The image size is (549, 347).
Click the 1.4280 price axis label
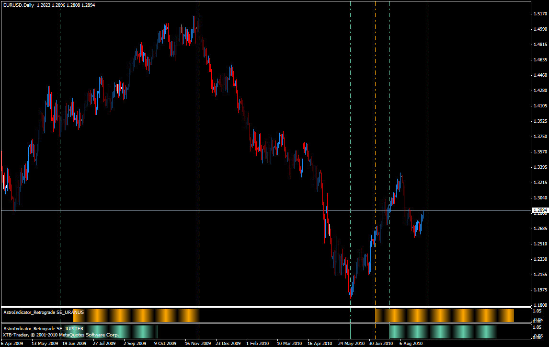540,91
